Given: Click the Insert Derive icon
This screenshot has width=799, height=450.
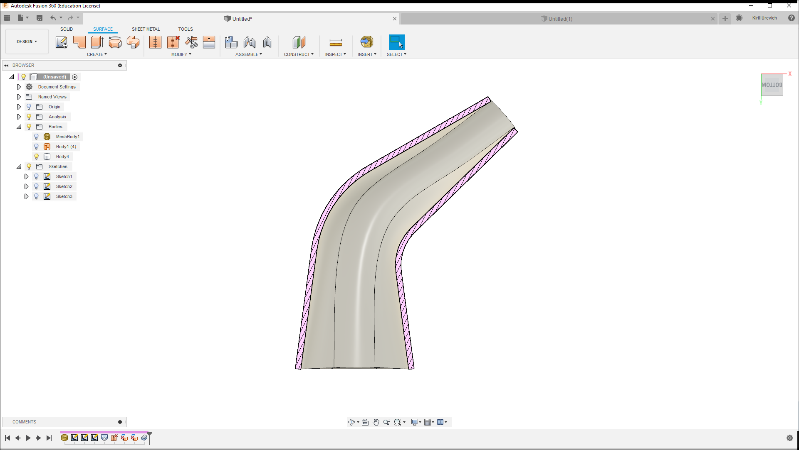Looking at the screenshot, I should pos(366,42).
